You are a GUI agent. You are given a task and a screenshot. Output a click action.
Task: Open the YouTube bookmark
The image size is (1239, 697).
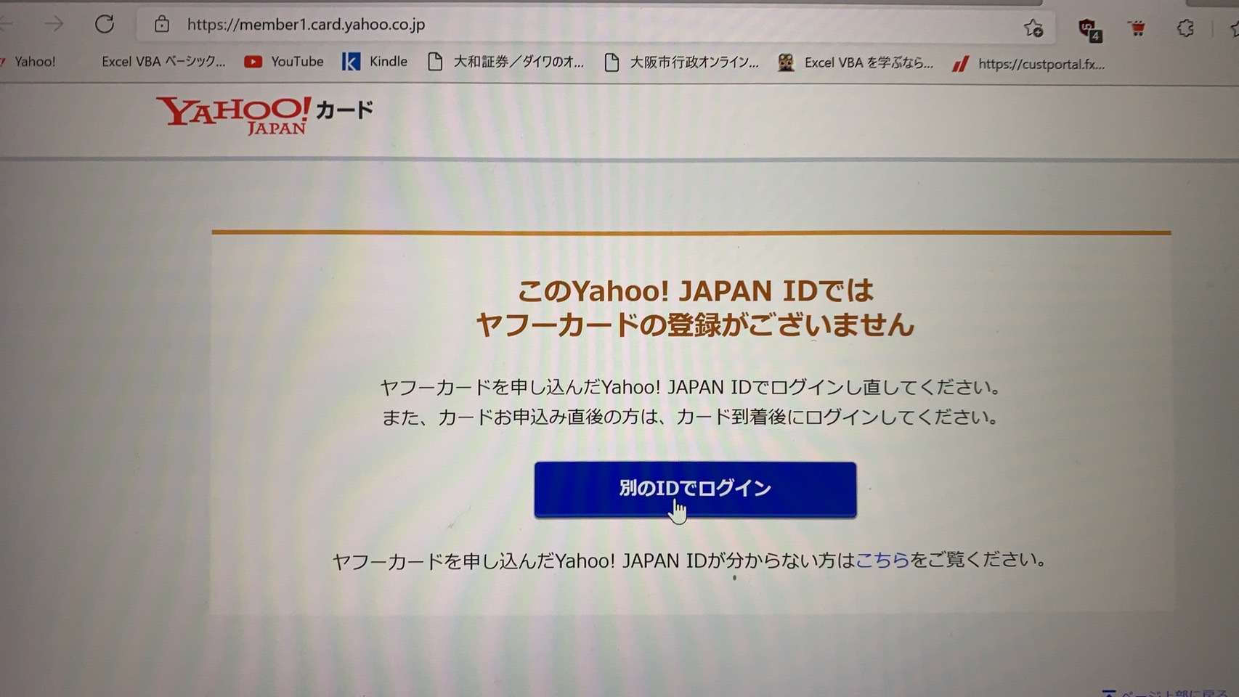coord(284,62)
